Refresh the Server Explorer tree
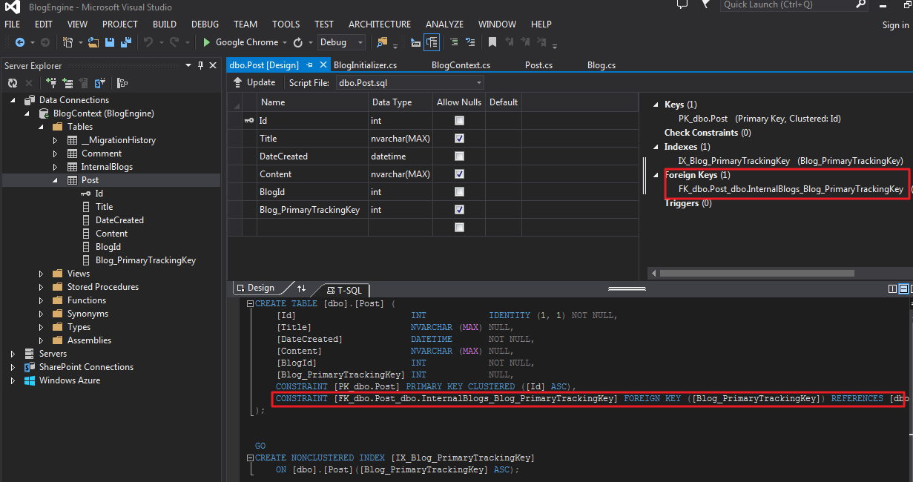913x482 pixels. click(13, 83)
